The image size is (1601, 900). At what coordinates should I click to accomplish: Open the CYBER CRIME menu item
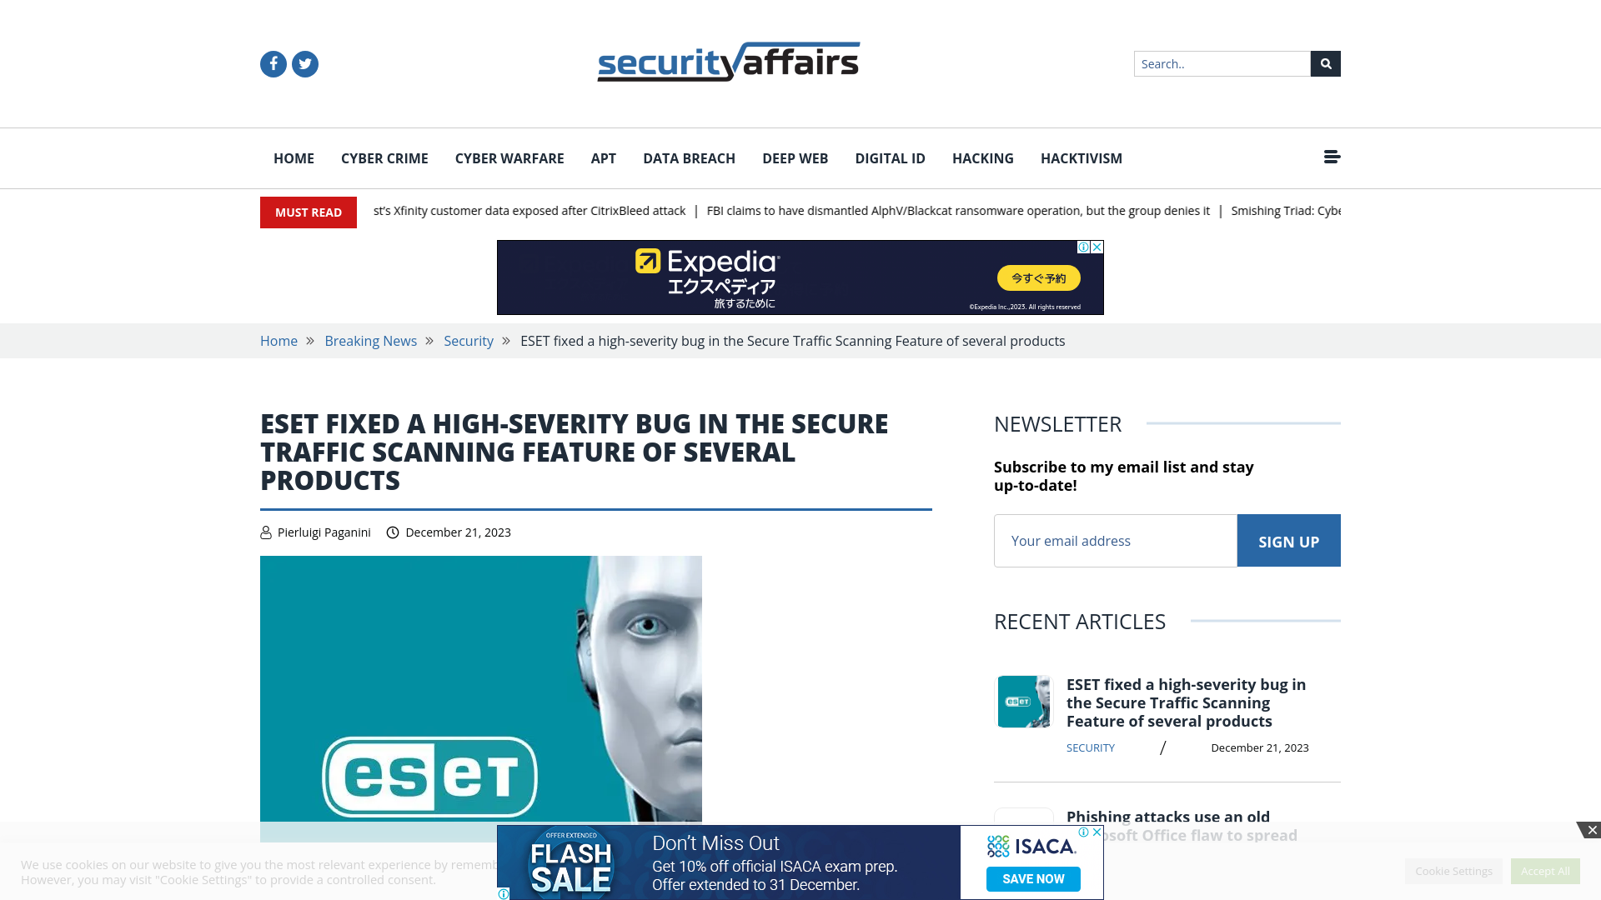pyautogui.click(x=384, y=158)
